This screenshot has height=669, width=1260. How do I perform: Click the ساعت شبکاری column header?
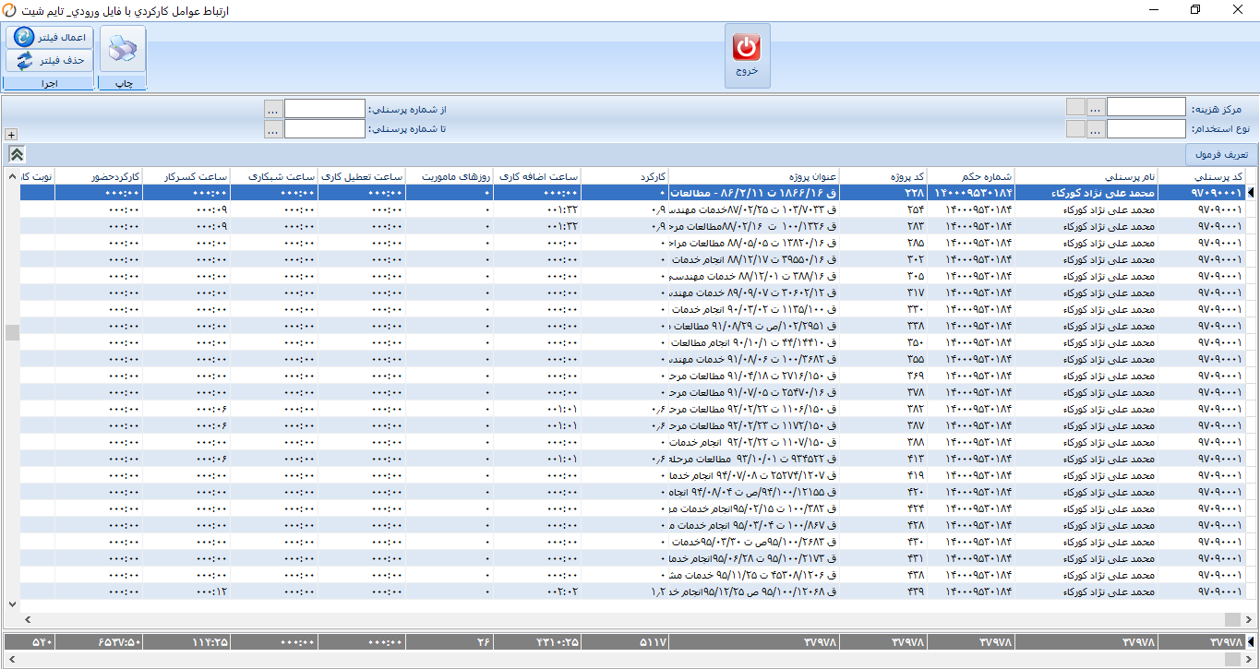point(274,176)
